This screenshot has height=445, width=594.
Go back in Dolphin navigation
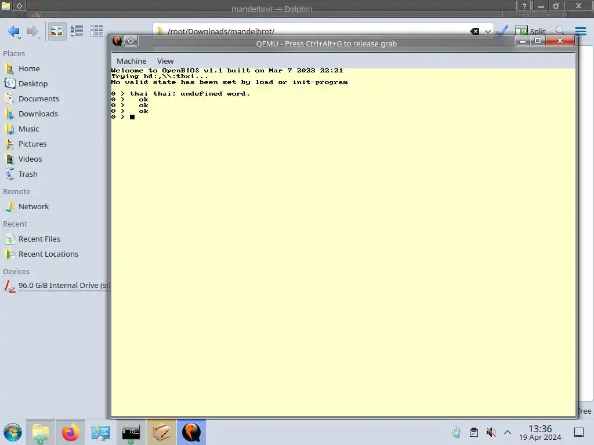click(14, 31)
